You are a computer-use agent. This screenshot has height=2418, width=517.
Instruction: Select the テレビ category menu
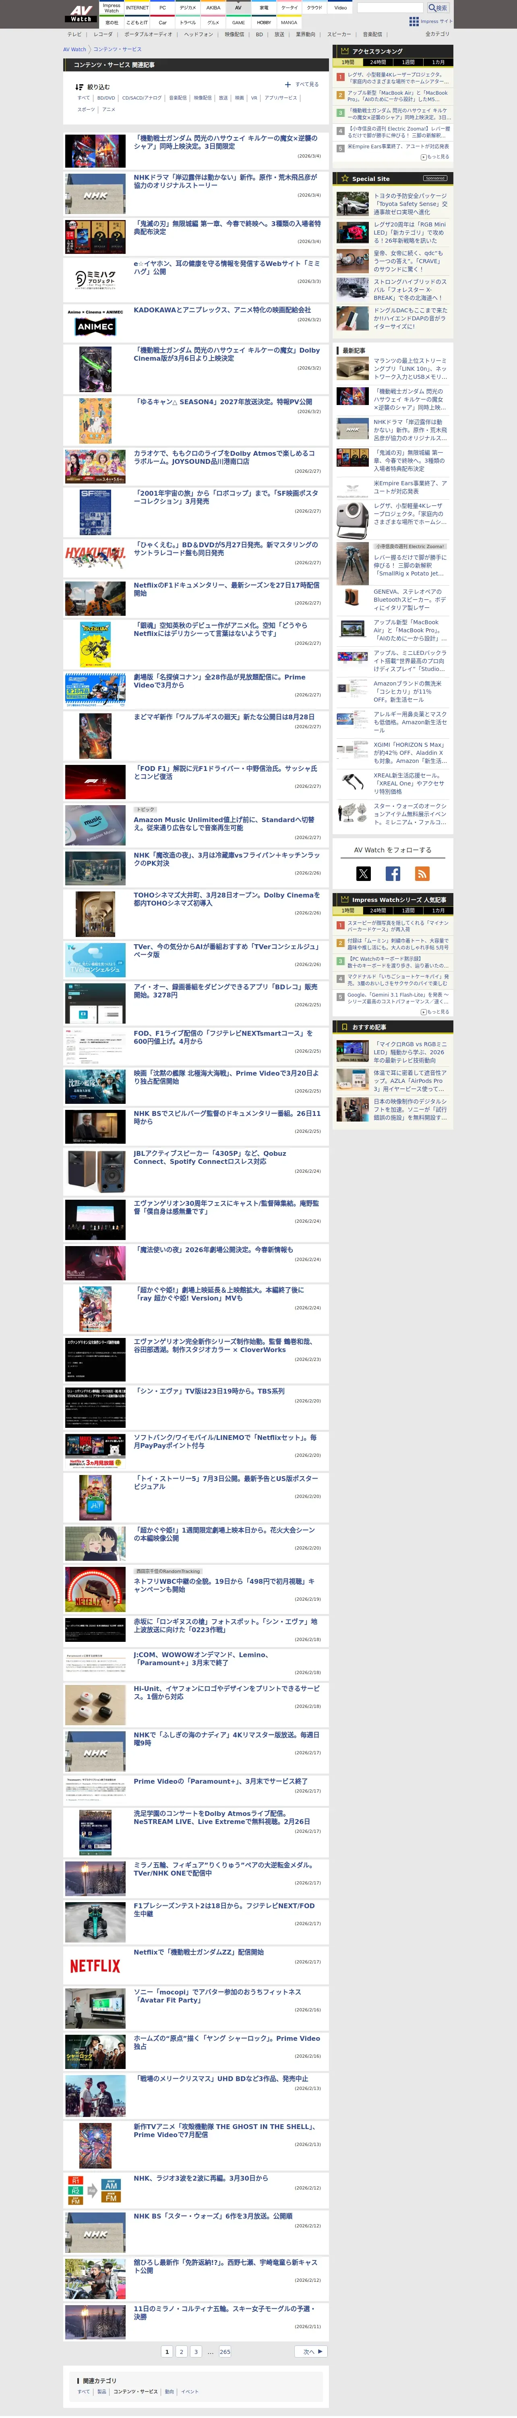pyautogui.click(x=74, y=34)
